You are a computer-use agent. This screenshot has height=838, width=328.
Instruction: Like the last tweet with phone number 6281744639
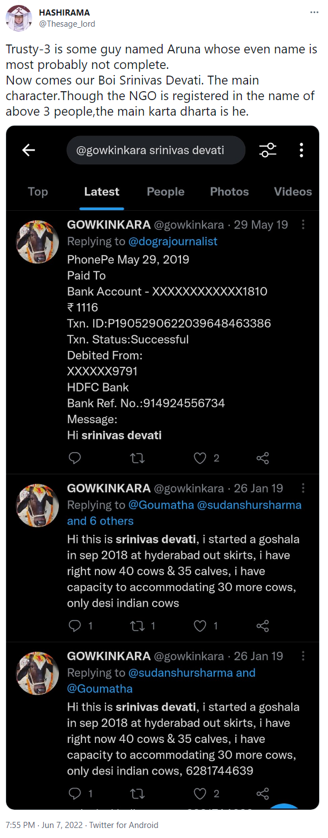pyautogui.click(x=200, y=794)
